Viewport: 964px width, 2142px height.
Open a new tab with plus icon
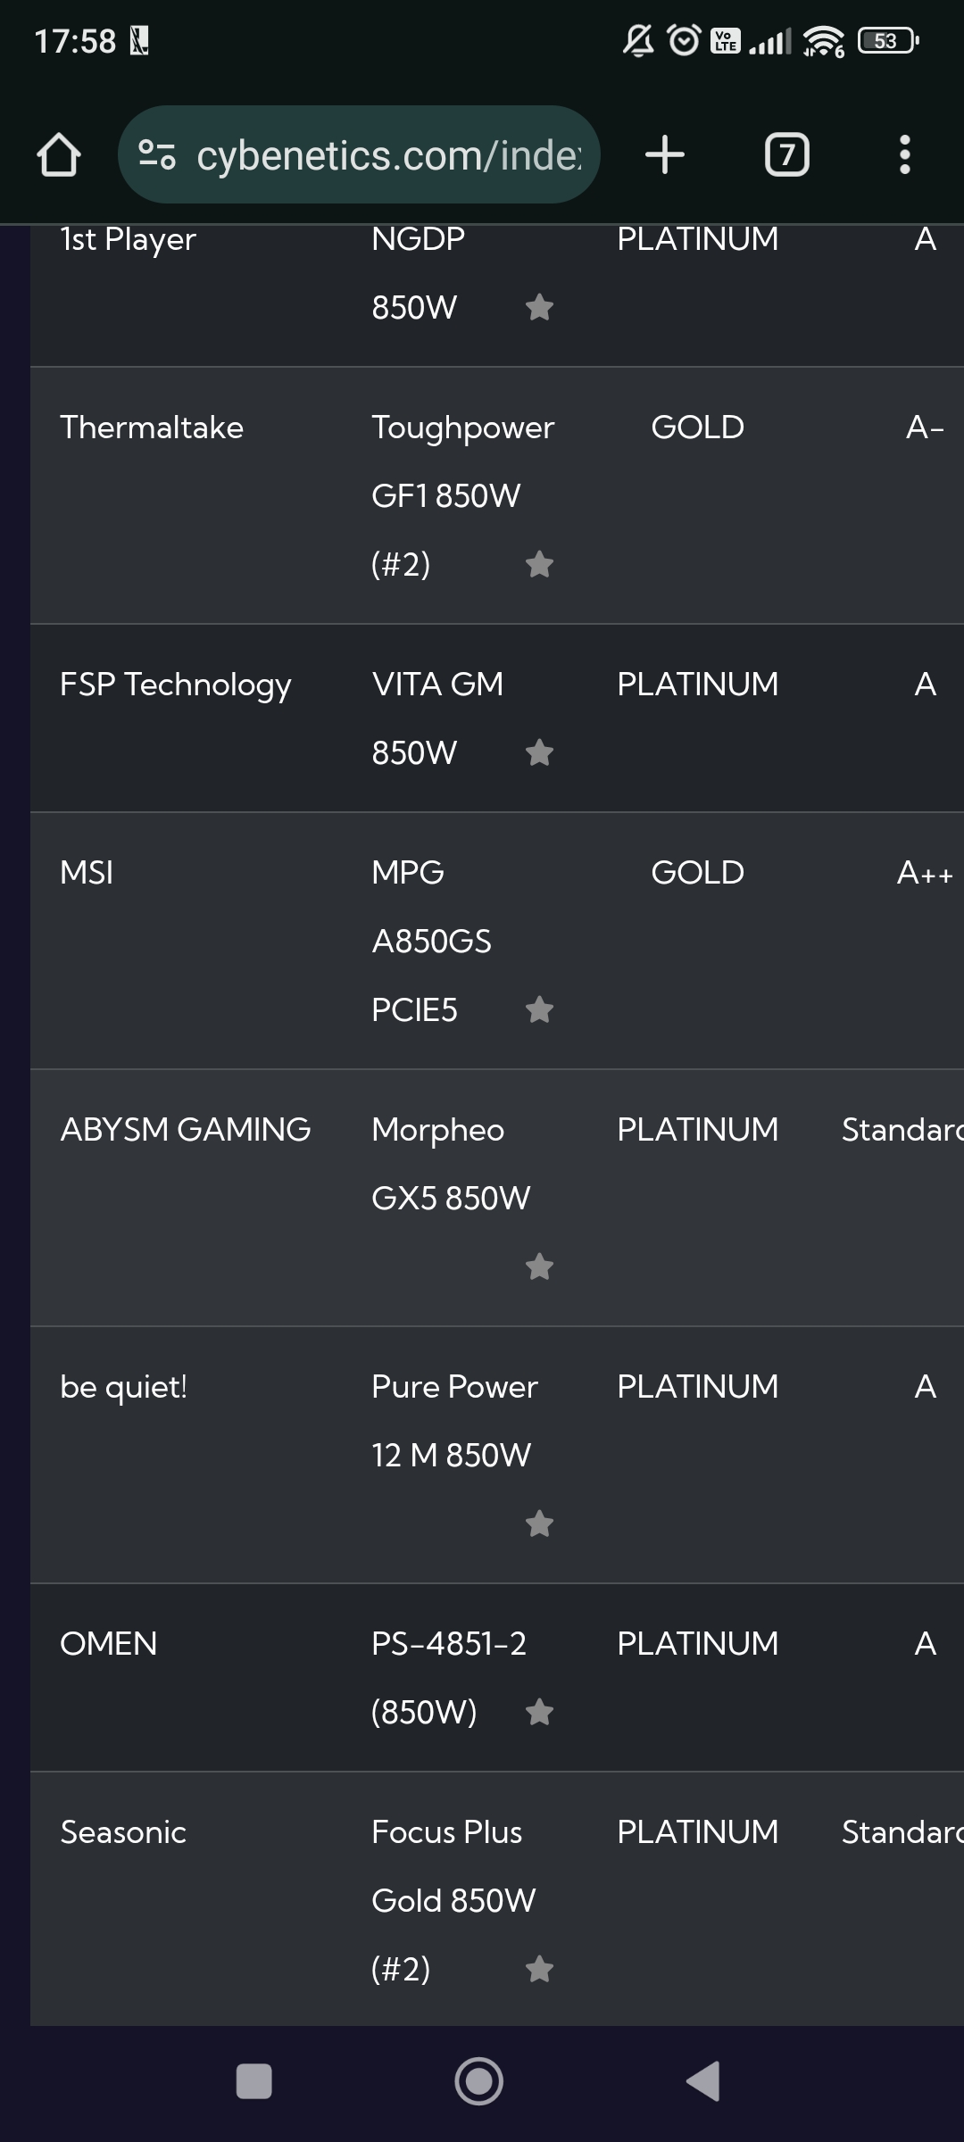coord(665,155)
